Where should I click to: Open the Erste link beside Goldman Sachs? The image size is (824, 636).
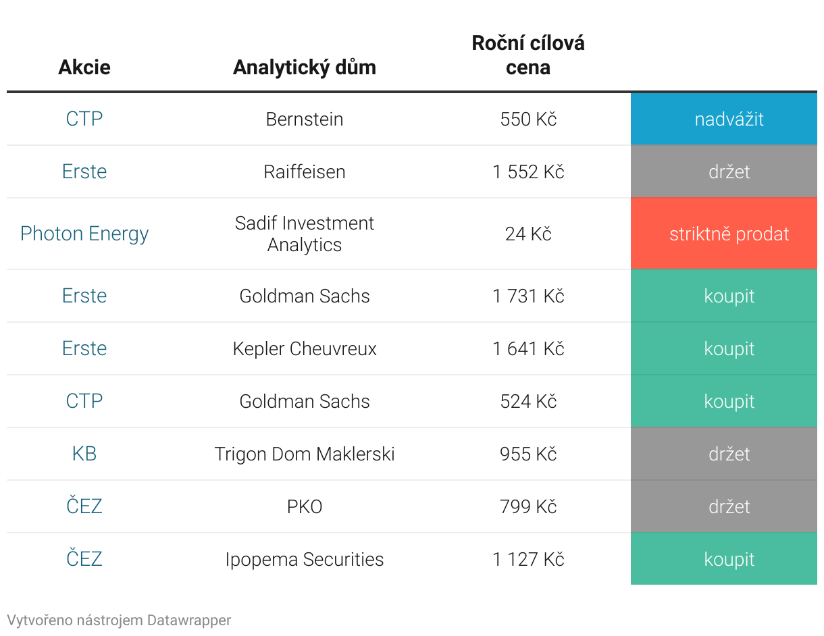[x=84, y=296]
